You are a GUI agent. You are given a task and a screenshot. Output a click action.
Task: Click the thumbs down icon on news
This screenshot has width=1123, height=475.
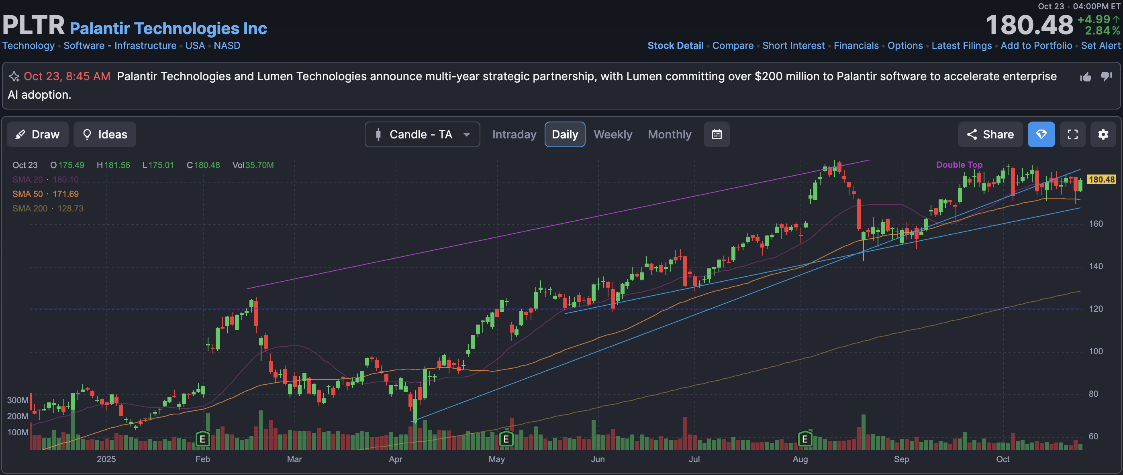pos(1106,76)
